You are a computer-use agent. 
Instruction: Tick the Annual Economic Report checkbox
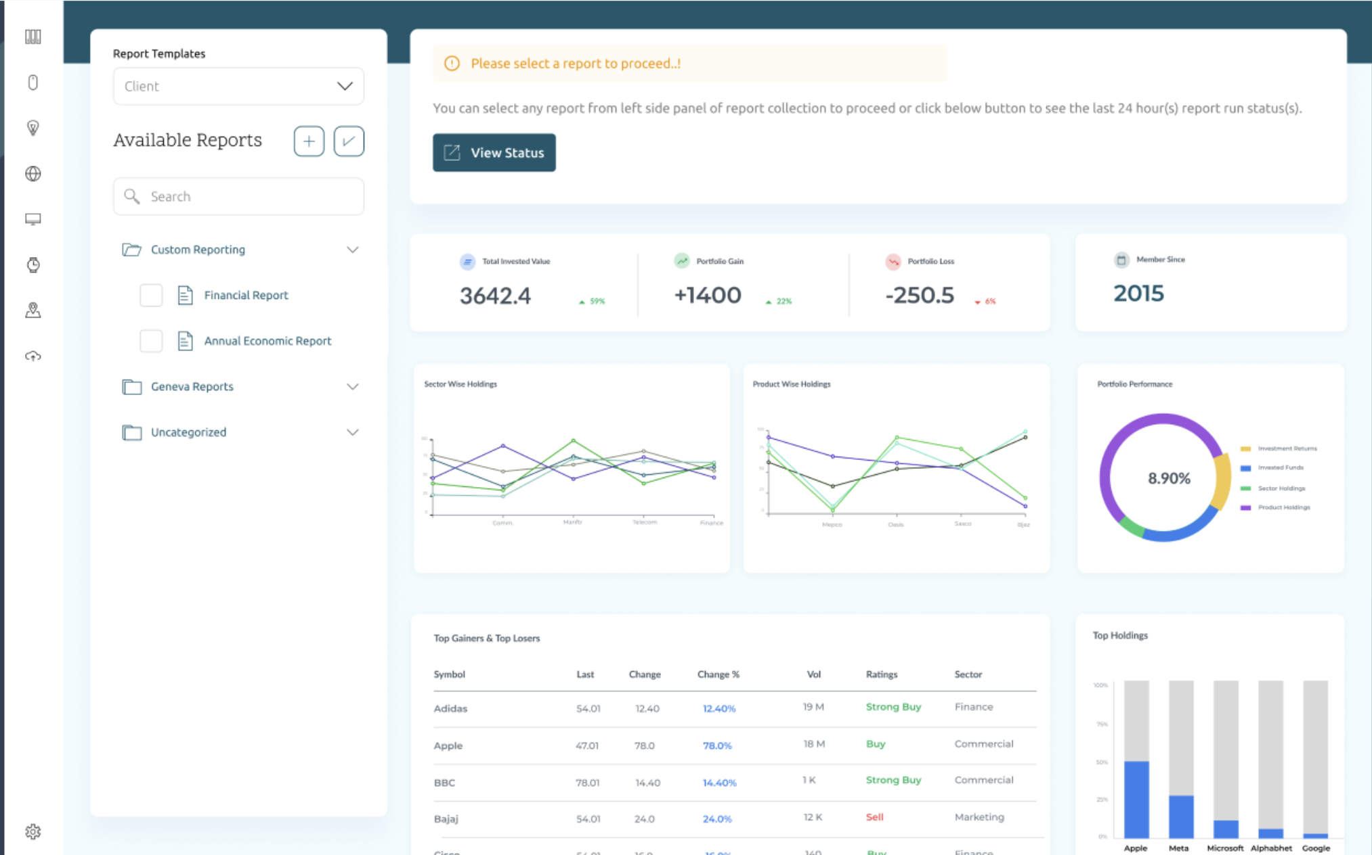click(151, 341)
